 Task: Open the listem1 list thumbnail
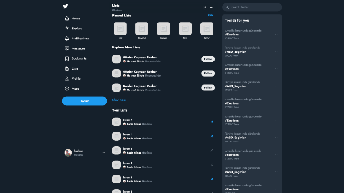point(117,136)
